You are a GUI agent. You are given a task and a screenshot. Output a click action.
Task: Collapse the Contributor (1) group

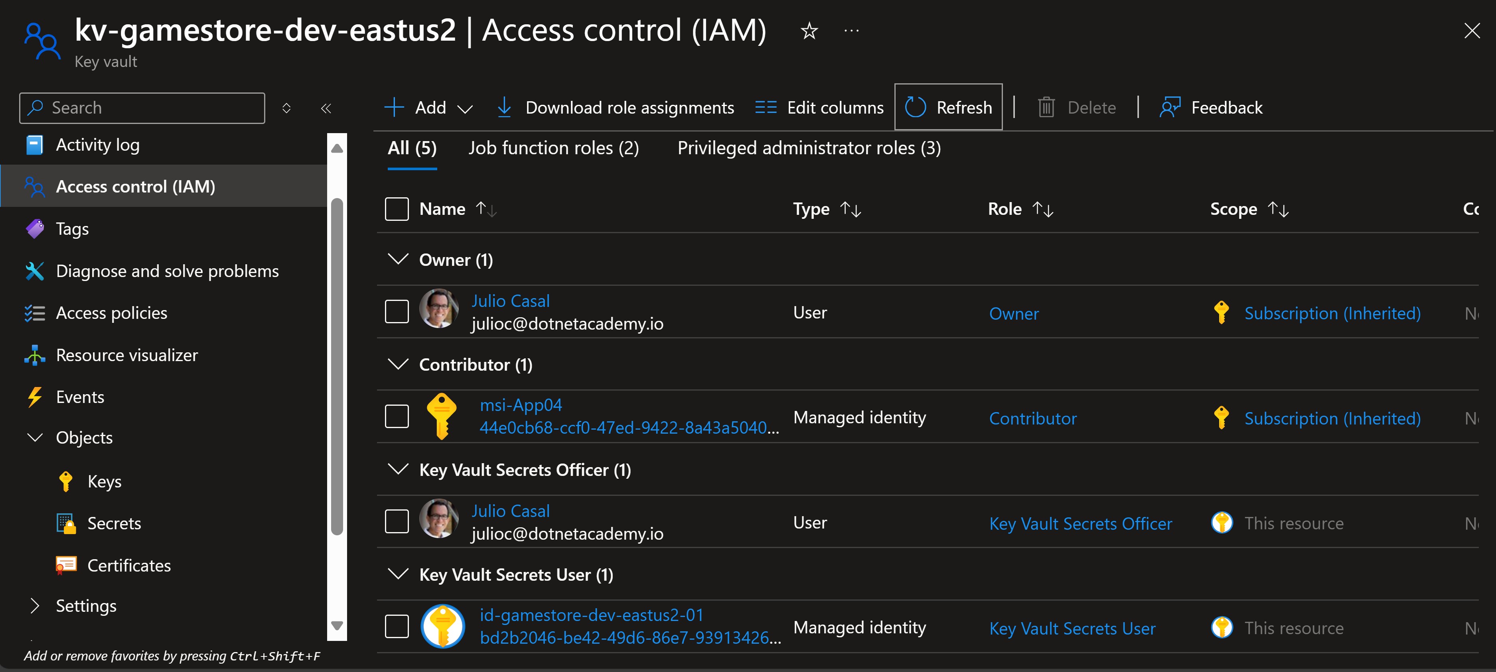point(398,364)
